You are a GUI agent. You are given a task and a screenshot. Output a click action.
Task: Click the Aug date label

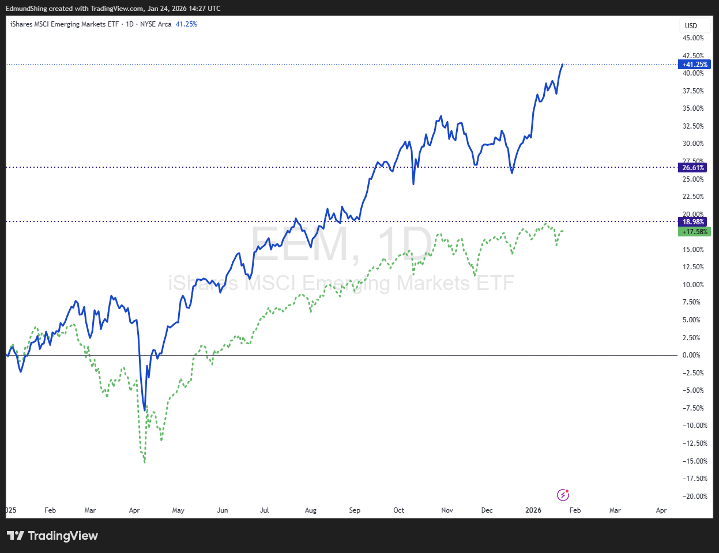coord(311,510)
